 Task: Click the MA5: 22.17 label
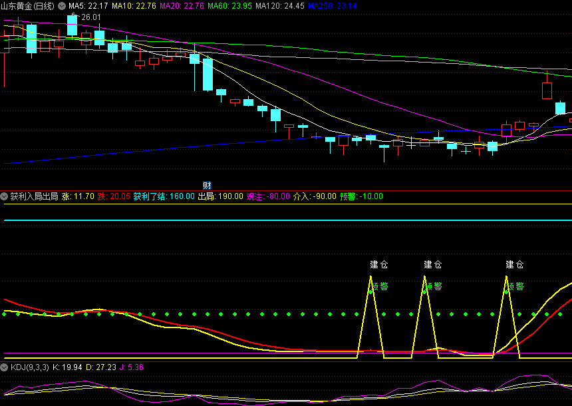click(88, 6)
